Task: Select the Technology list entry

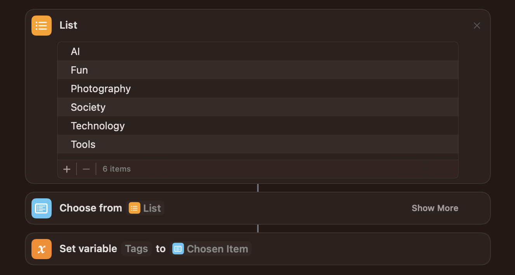Action: click(97, 126)
